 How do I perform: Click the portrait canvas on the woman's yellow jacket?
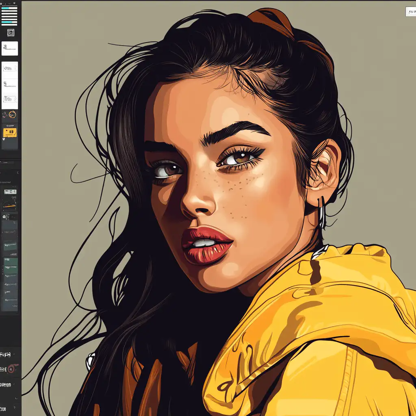325,325
